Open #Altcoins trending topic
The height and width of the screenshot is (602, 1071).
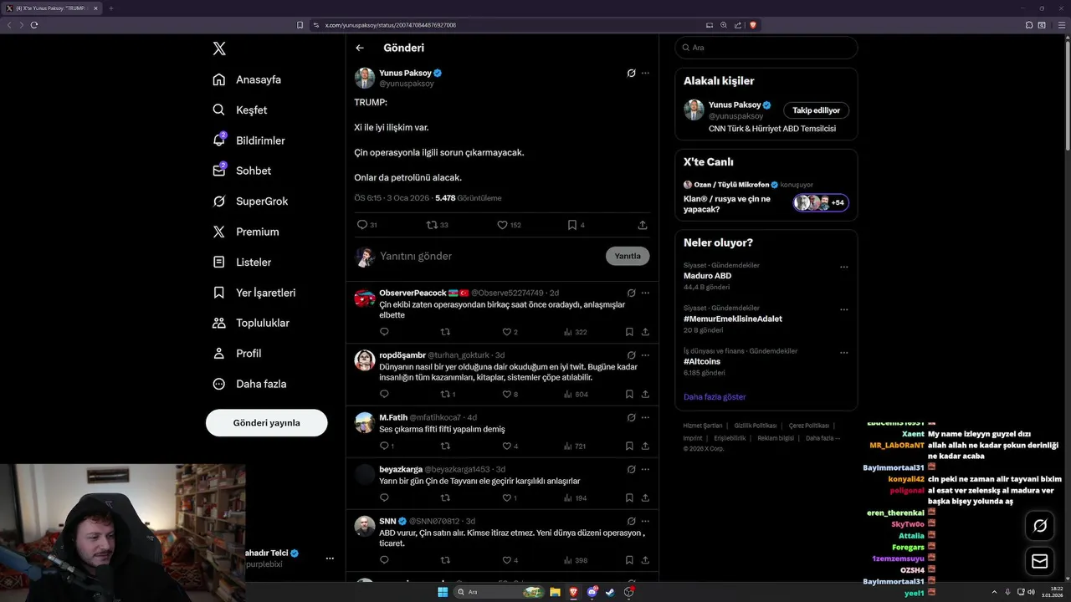point(702,361)
